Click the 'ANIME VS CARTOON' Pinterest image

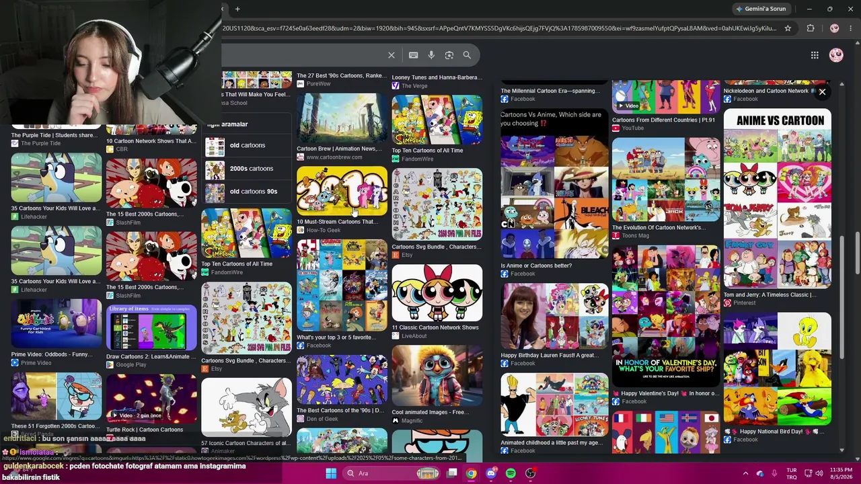pos(778,200)
